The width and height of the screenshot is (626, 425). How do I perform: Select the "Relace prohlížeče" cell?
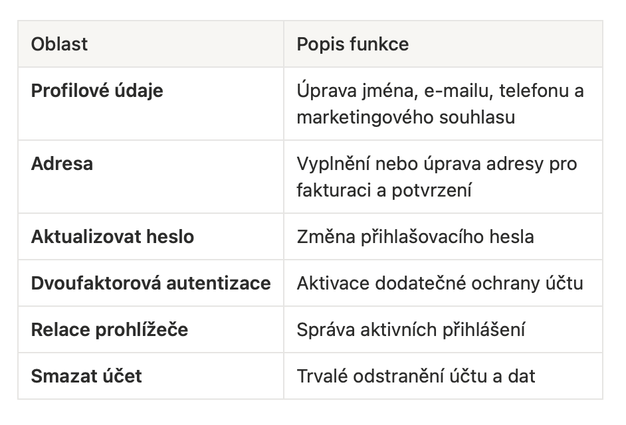pyautogui.click(x=110, y=330)
